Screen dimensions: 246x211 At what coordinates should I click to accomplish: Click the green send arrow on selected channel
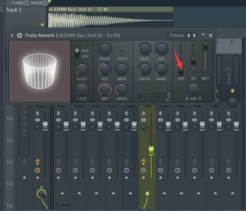point(147,194)
